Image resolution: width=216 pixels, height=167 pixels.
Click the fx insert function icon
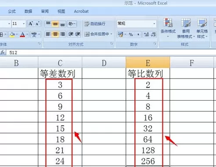coord(3,52)
